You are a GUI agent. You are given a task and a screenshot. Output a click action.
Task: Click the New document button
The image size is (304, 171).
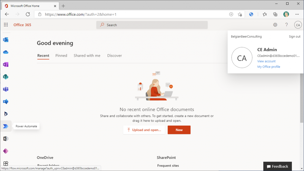coord(179,130)
